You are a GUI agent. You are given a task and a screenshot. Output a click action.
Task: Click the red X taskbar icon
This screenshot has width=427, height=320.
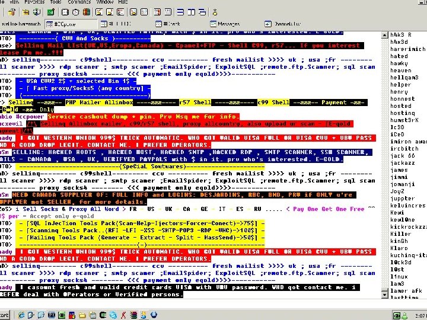click(123, 315)
